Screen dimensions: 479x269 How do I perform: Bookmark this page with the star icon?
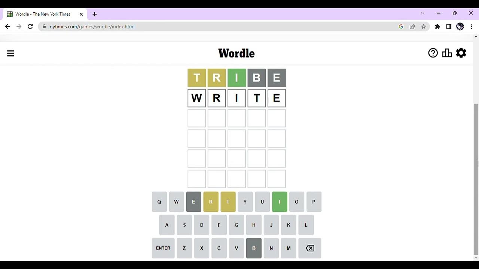[x=424, y=27]
